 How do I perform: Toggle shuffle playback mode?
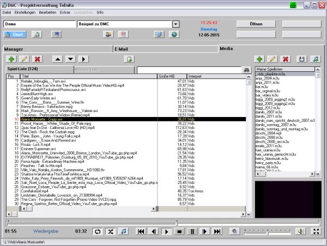click(x=111, y=231)
